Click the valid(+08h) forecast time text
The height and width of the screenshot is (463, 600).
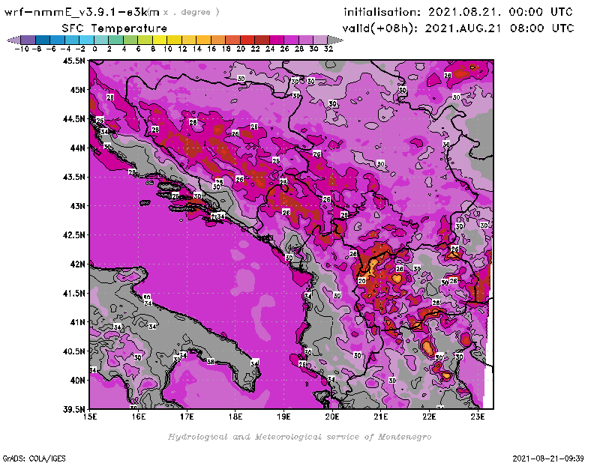(x=458, y=28)
